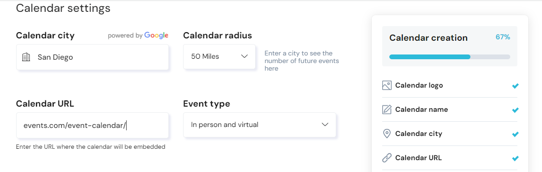
Task: Click the Calendar URL chain link icon
Action: pos(387,158)
